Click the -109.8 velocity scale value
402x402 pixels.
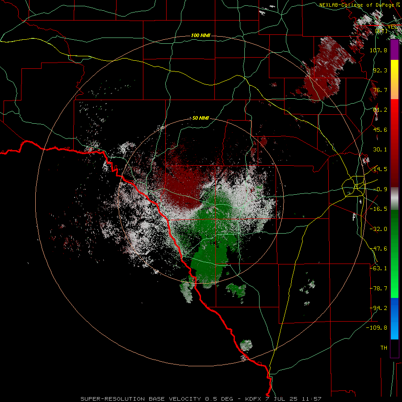click(x=377, y=328)
